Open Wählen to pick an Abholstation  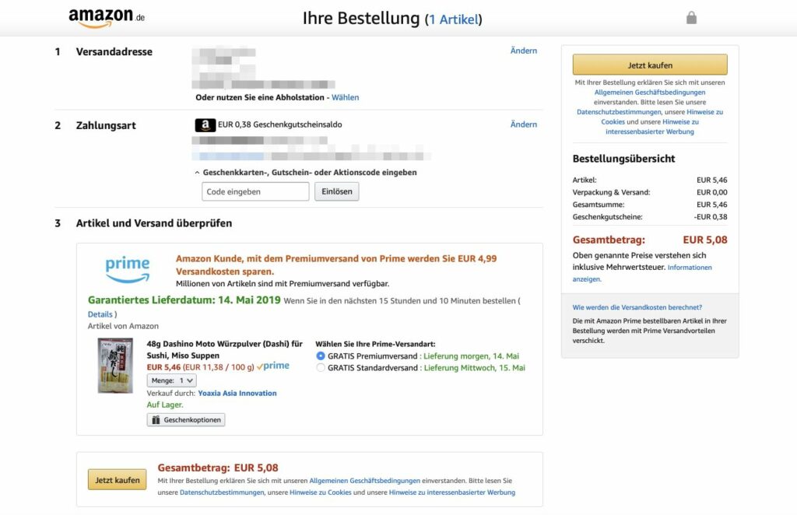coord(345,97)
